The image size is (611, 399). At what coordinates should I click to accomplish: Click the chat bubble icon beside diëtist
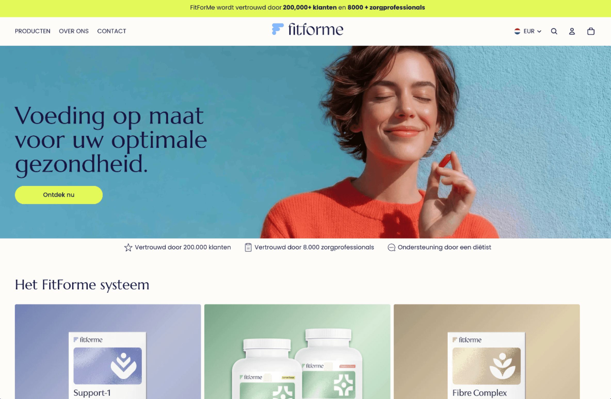[391, 247]
